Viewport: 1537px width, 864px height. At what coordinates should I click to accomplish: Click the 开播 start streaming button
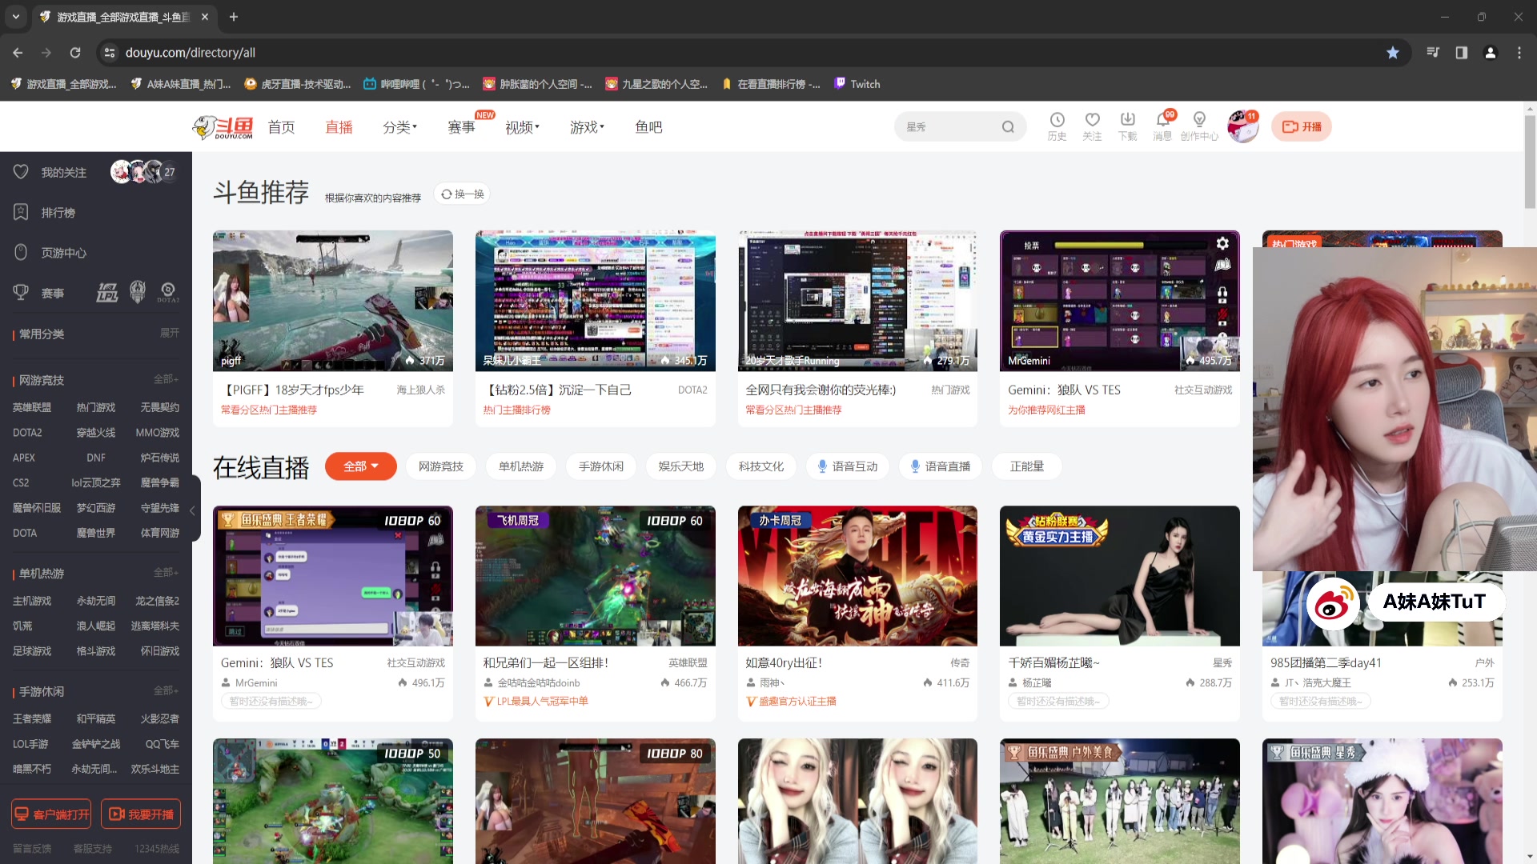(x=1301, y=127)
